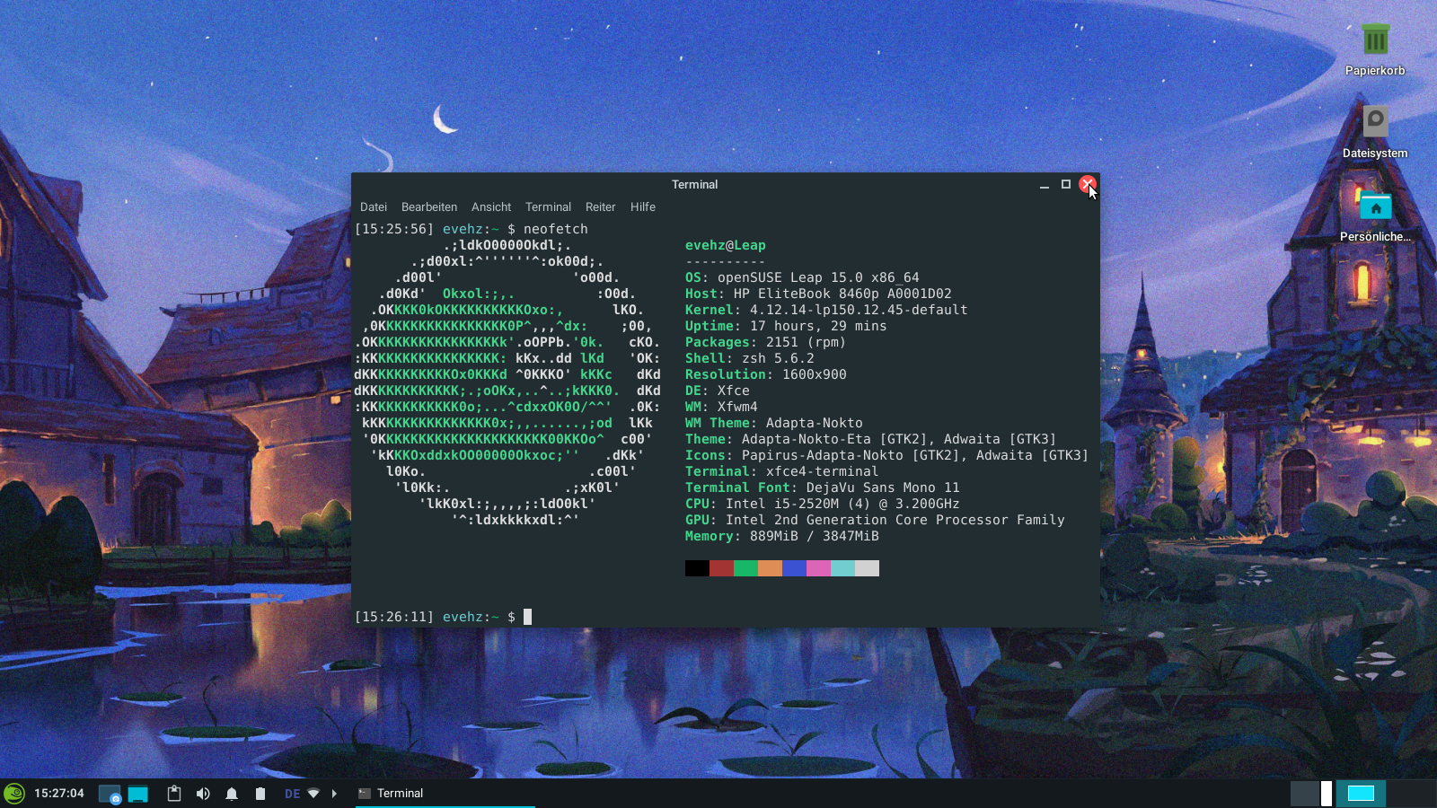Viewport: 1437px width, 808px height.
Task: Select the Terminal taskbar button
Action: tap(445, 794)
